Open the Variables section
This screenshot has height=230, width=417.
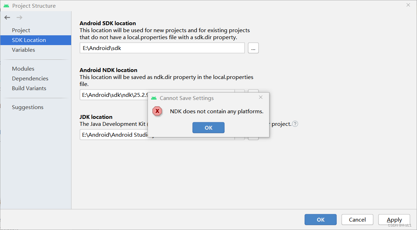click(23, 50)
